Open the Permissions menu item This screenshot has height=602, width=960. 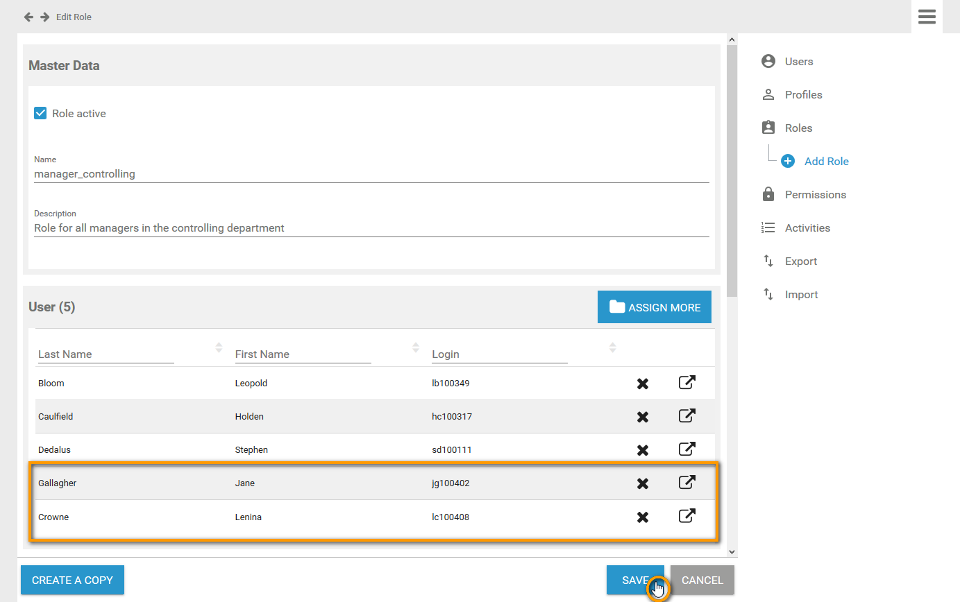tap(815, 195)
